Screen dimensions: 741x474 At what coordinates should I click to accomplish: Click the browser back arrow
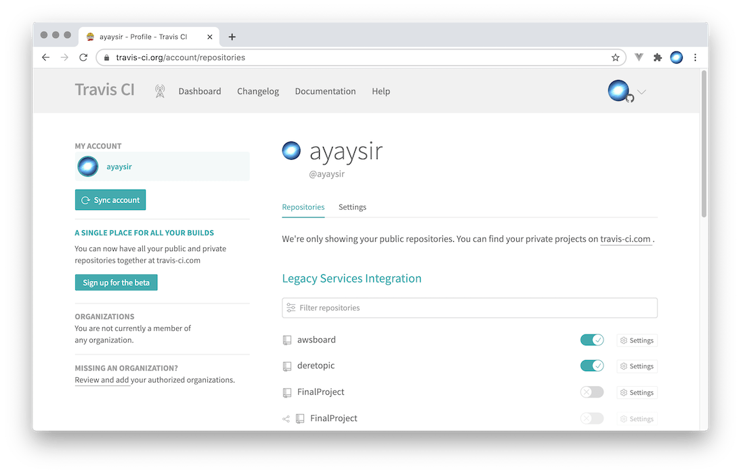(46, 58)
